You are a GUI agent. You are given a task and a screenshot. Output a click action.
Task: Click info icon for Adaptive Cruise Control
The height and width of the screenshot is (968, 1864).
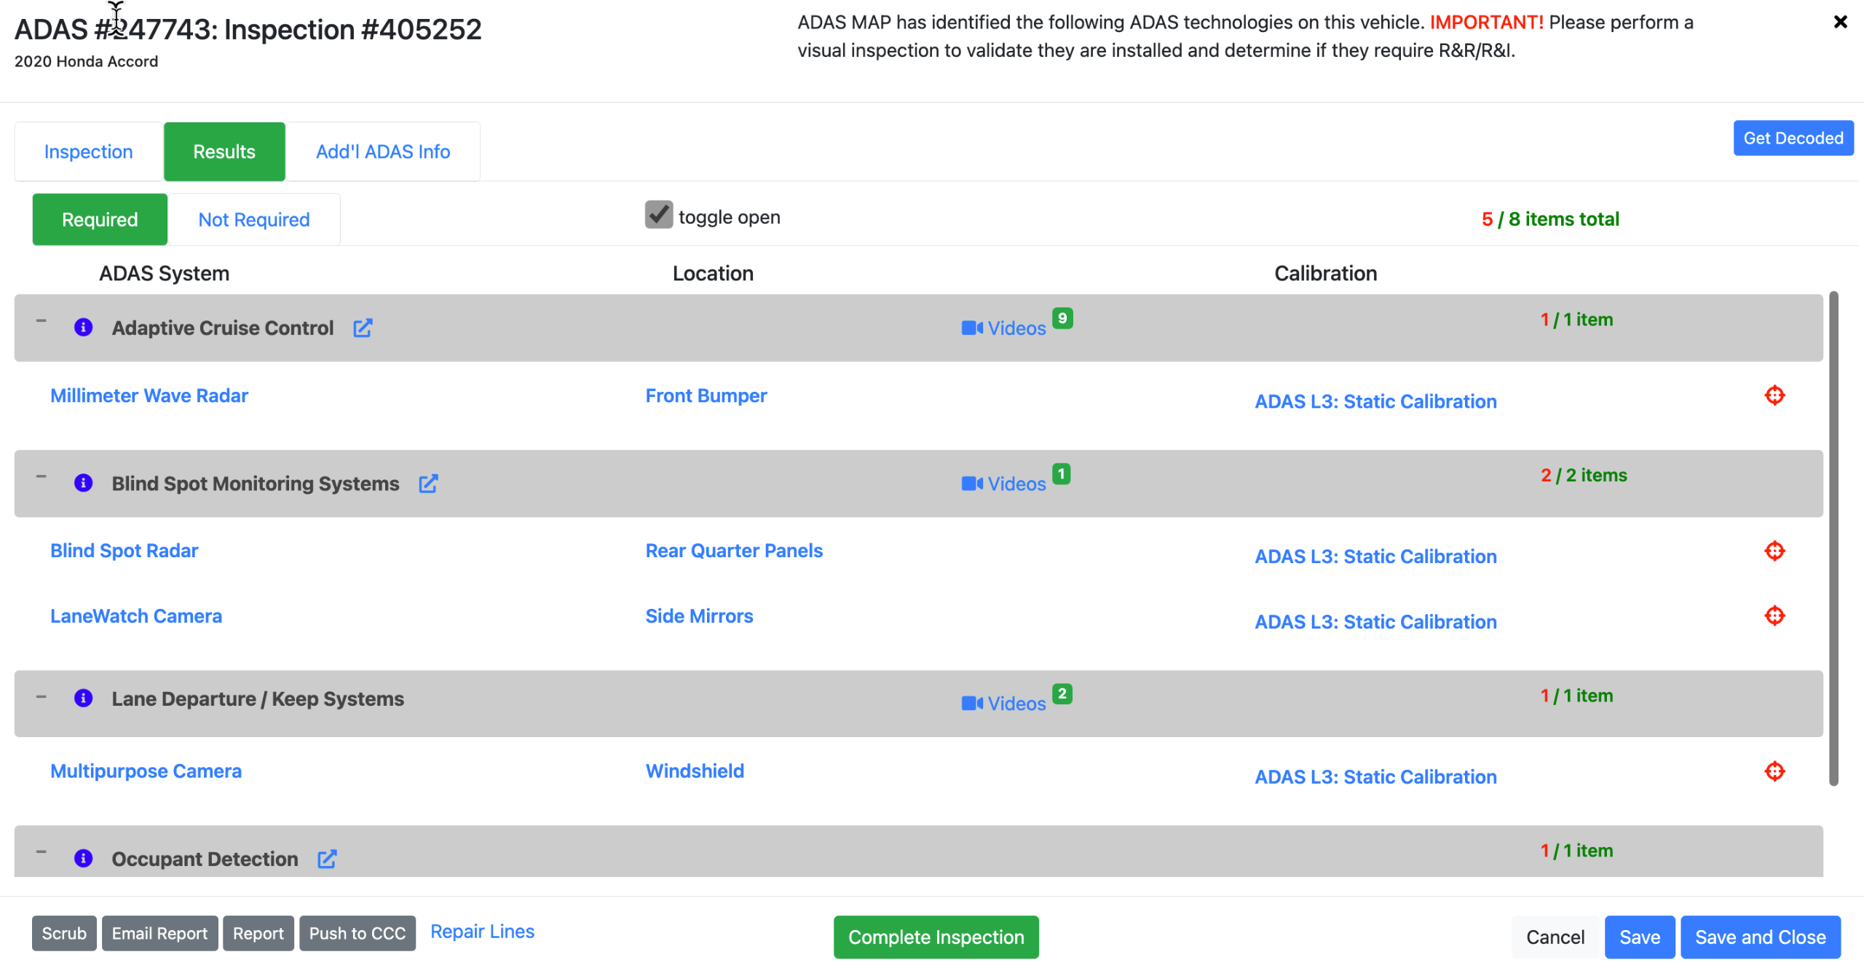pos(84,328)
